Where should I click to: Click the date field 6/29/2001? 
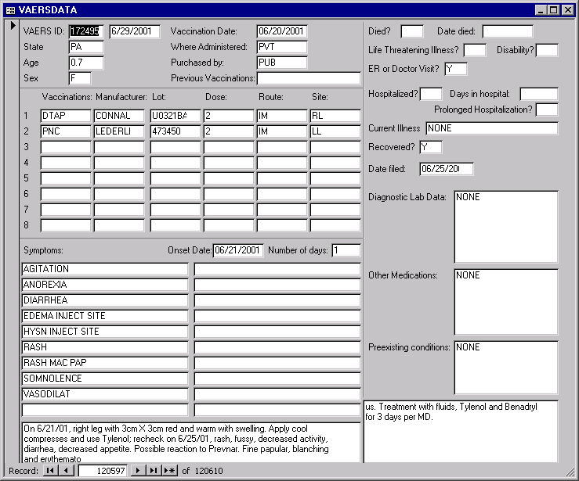pos(135,31)
